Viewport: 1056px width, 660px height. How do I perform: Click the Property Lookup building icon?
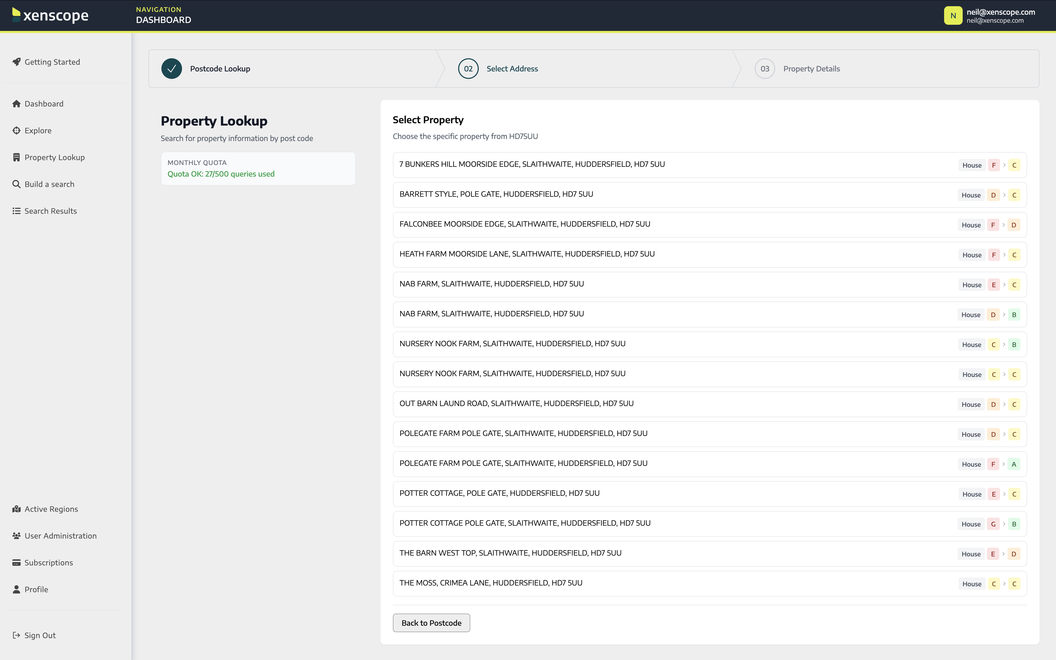pyautogui.click(x=16, y=157)
